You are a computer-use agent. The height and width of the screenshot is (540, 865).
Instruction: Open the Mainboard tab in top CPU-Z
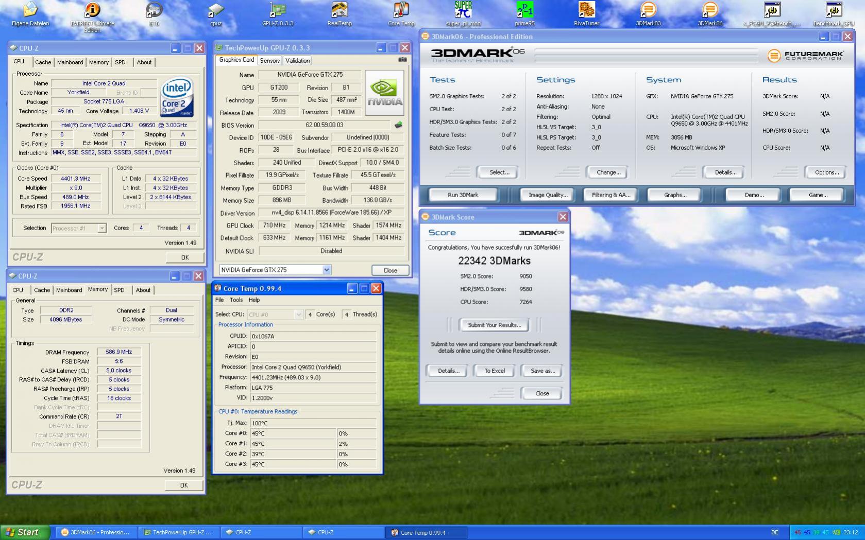[70, 62]
